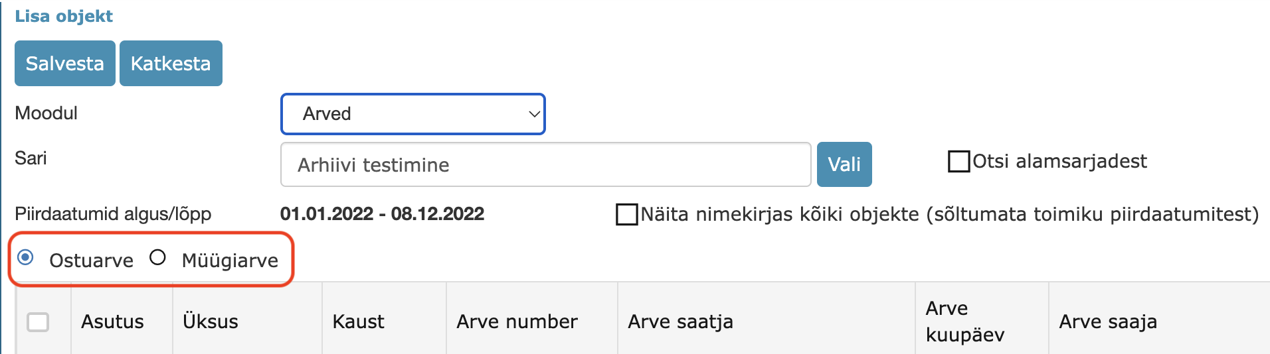Tick the Näita nimekirjas kõiki objekte checkbox

point(626,215)
